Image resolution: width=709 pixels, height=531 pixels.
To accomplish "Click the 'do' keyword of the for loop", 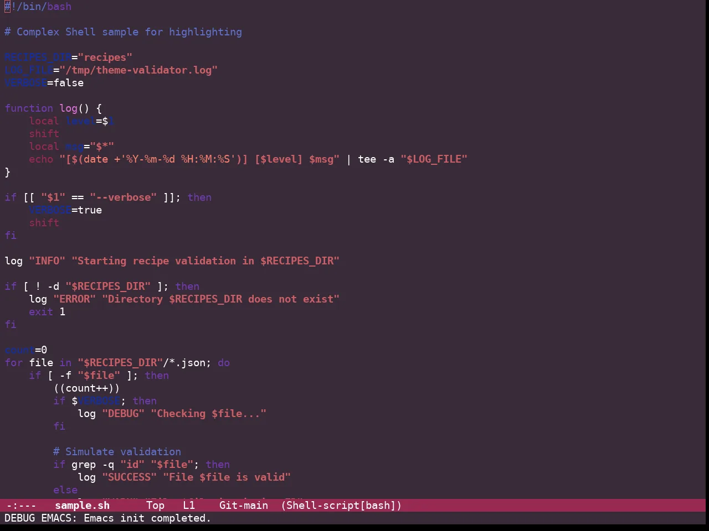I will click(224, 363).
